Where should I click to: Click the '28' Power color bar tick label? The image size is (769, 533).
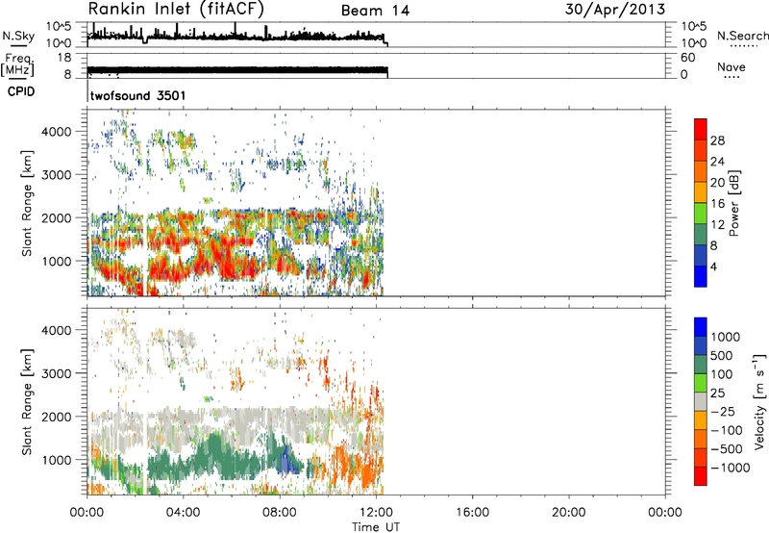(717, 140)
